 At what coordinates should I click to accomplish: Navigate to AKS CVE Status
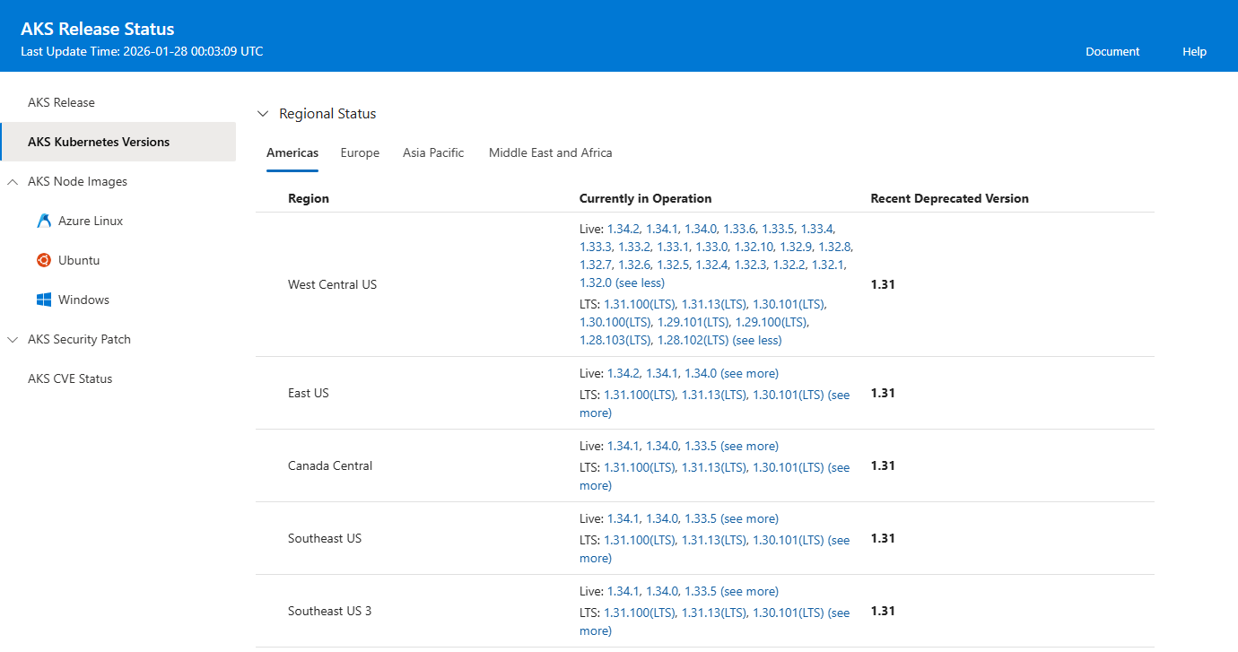(70, 378)
